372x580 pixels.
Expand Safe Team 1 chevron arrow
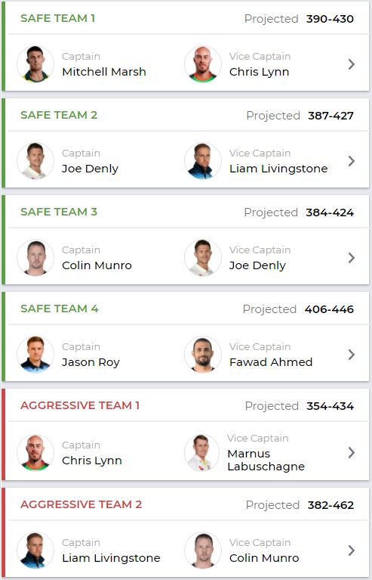click(x=352, y=64)
